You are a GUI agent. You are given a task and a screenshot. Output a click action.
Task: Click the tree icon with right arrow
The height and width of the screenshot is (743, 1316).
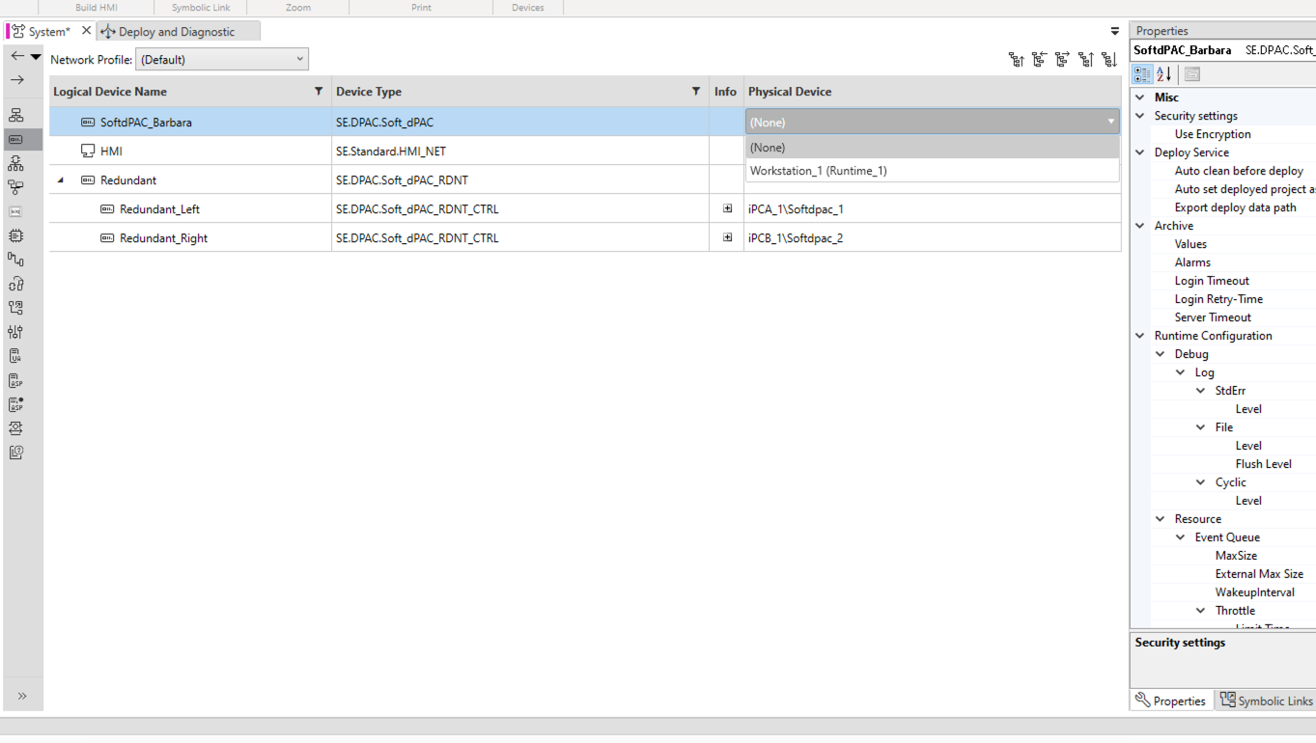point(1062,60)
